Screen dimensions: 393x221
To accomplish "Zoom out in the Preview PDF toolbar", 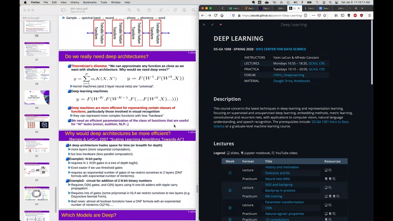I will [x=129, y=10].
